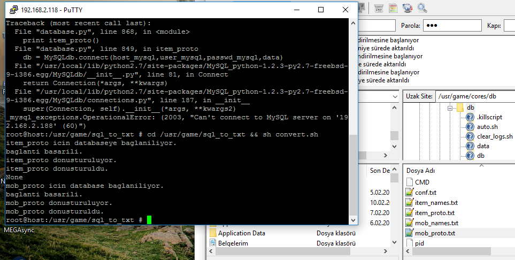Click the unknown icon beside .killscript
Viewport: 515px width, 260px height.
470,117
